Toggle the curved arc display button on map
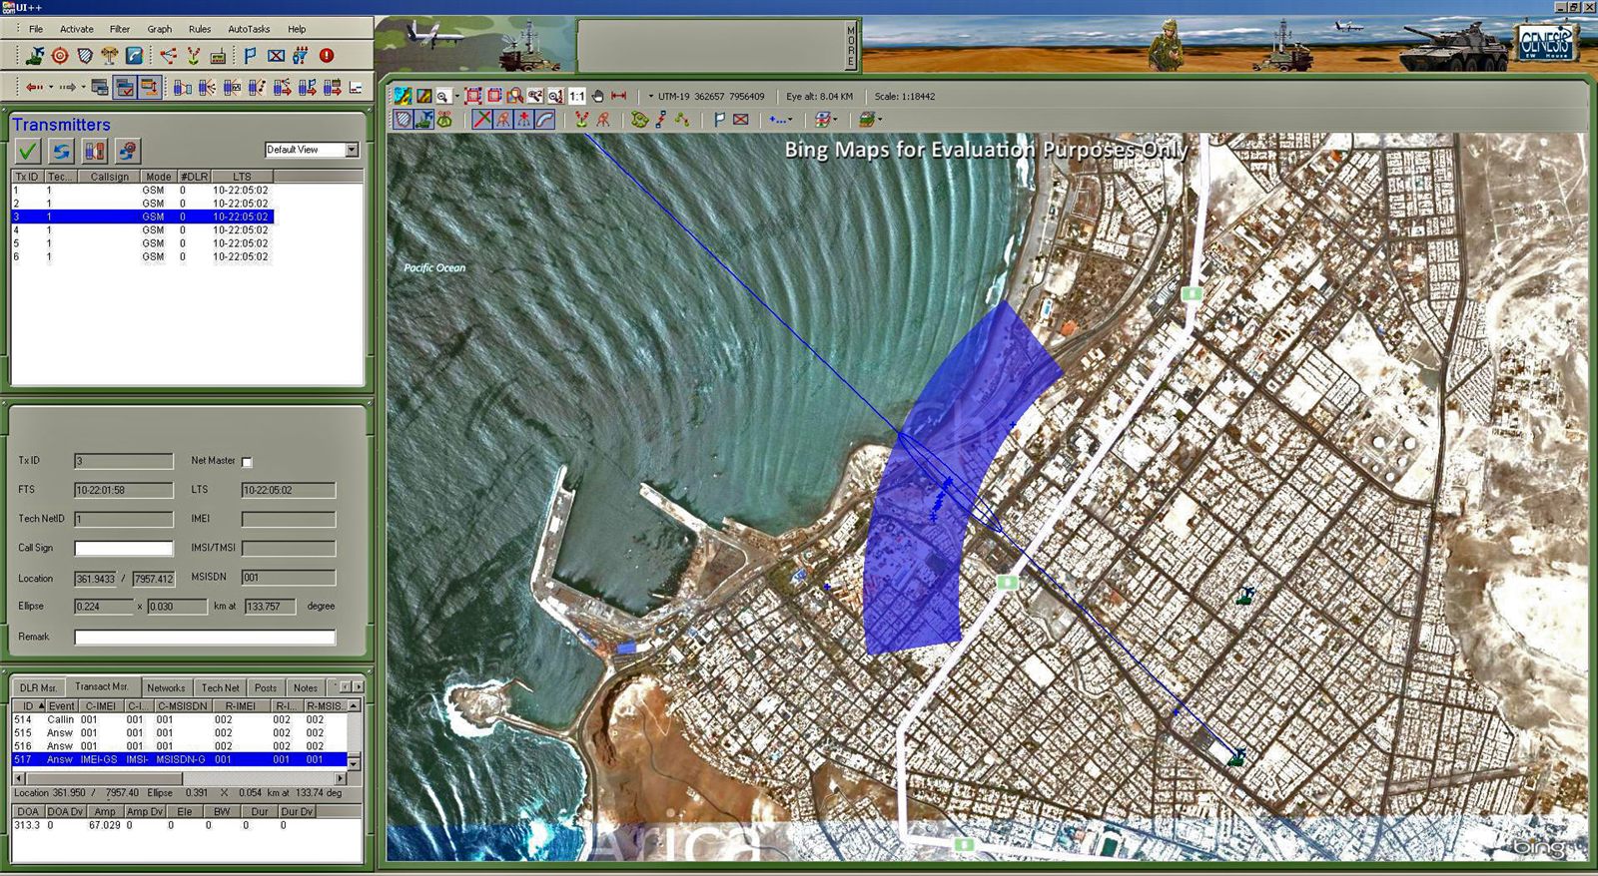This screenshot has width=1598, height=876. coord(544,120)
